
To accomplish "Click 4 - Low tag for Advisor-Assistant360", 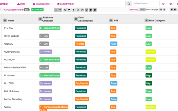I will (44, 68).
